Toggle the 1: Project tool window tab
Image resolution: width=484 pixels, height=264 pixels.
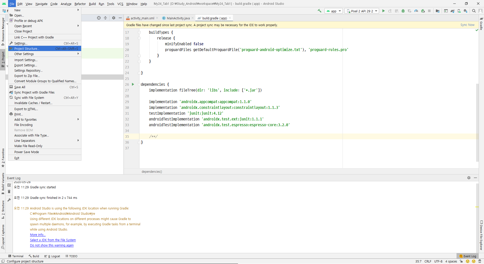(x=3, y=59)
